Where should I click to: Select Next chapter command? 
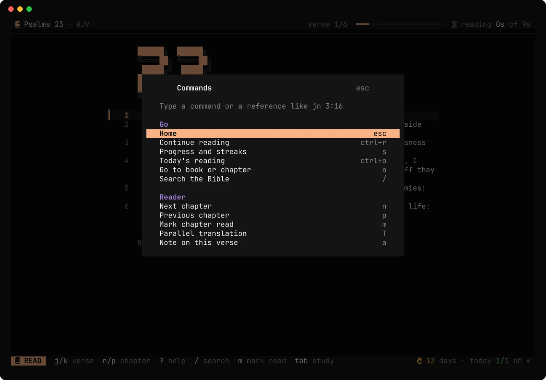273,206
